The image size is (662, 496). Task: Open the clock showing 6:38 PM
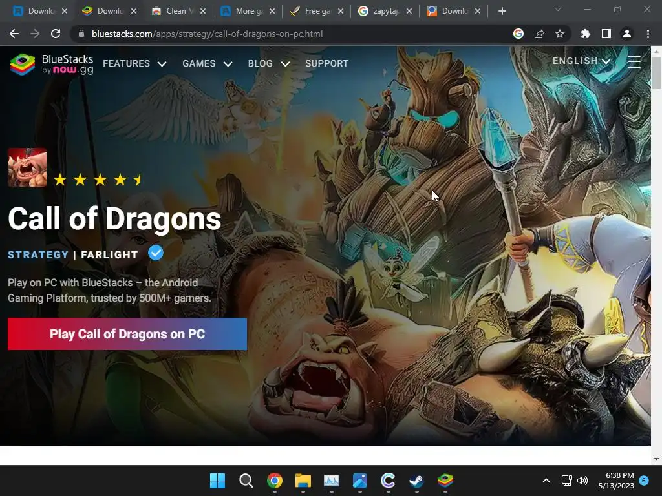click(x=616, y=480)
